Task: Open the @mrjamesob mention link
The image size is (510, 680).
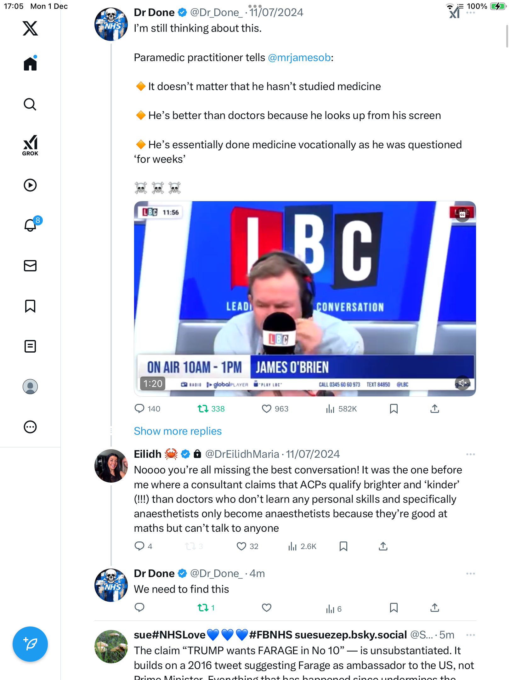Action: (x=299, y=58)
